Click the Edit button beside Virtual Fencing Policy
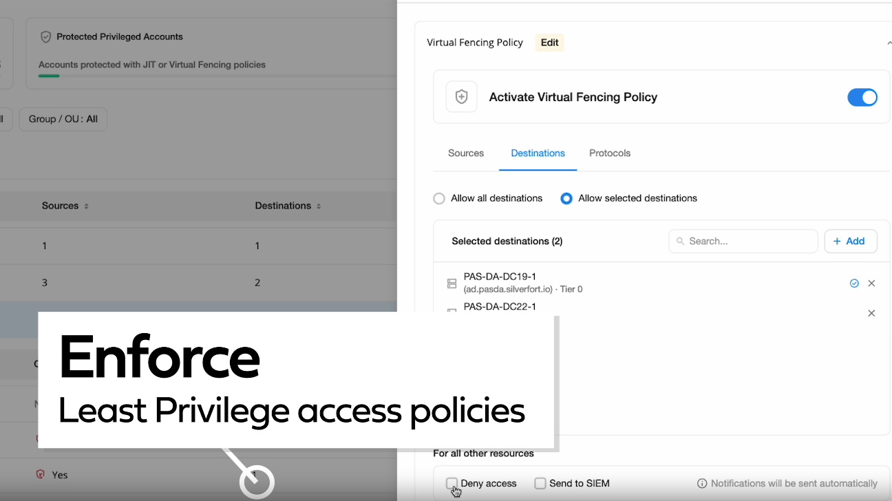This screenshot has width=892, height=501. point(550,43)
